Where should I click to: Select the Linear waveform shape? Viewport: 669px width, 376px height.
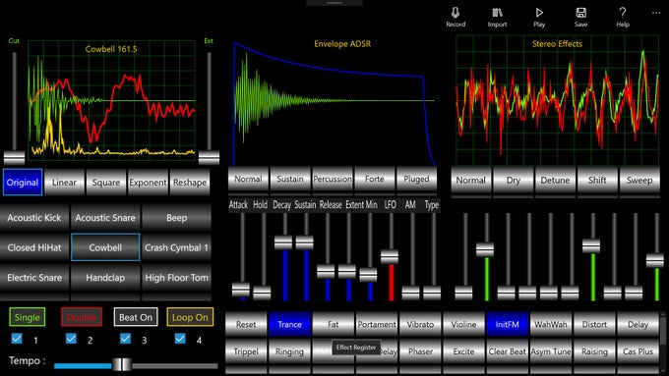(x=64, y=183)
